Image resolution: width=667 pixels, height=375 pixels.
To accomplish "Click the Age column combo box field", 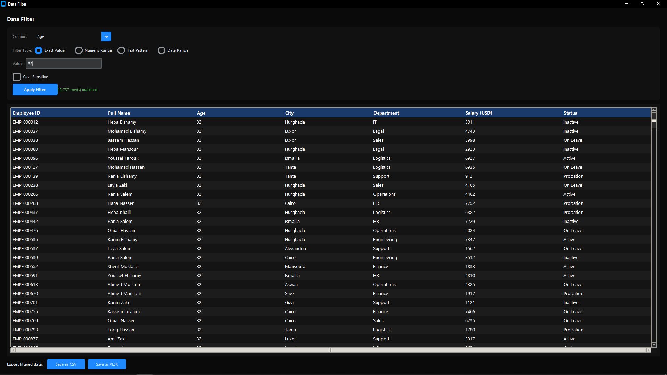I will 68,36.
